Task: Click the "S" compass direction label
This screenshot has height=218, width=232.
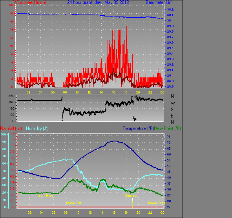Action: [x=172, y=110]
